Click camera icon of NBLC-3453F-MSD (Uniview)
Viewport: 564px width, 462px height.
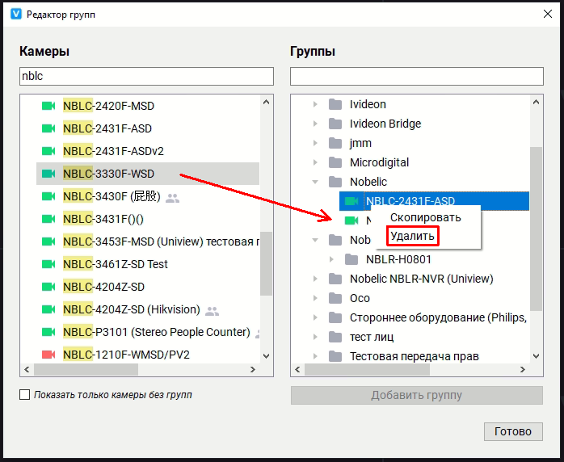(x=48, y=241)
